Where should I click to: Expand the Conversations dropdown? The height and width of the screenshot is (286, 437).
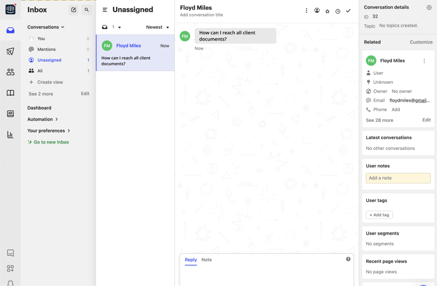tap(46, 27)
